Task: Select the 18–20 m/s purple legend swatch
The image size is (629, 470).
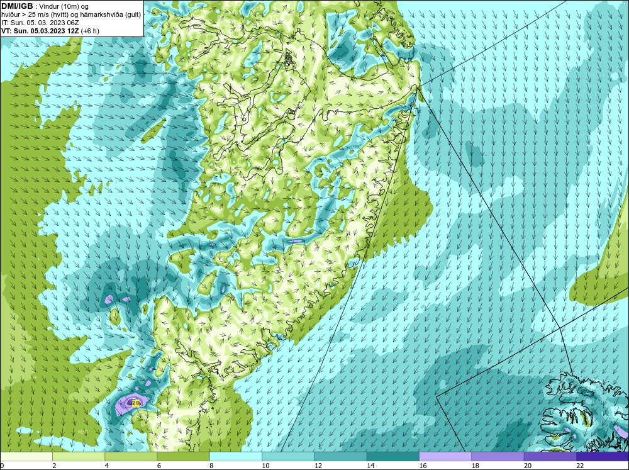Action: click(498, 456)
